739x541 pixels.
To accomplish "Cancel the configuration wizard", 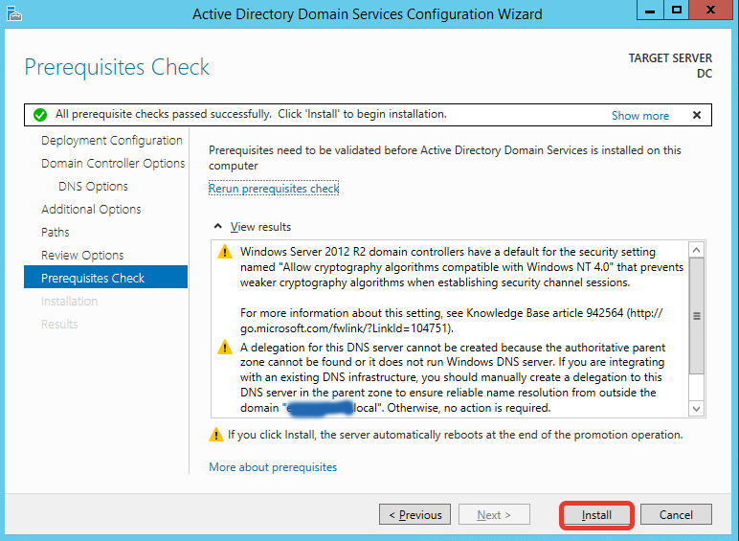I will [676, 515].
